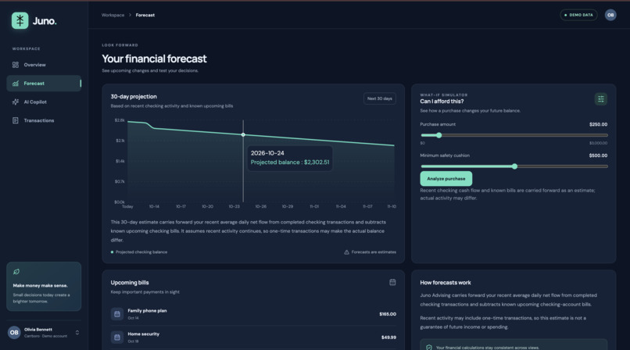
Task: Click the Forecast chart icon
Action: [x=16, y=84]
